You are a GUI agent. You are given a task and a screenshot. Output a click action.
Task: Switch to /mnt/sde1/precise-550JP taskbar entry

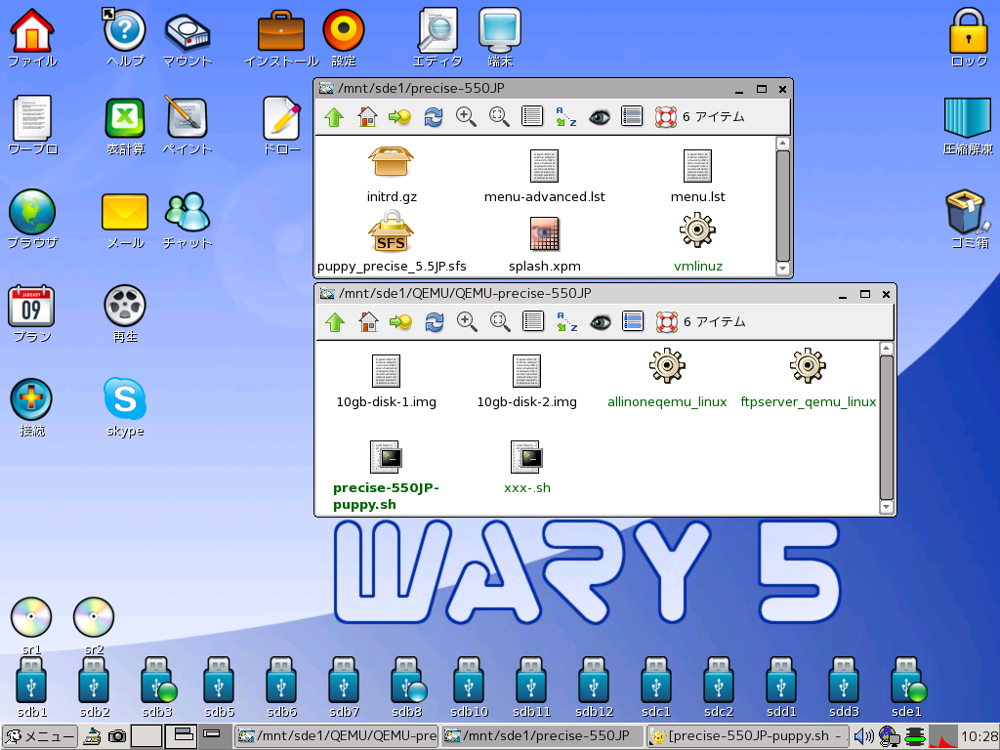pyautogui.click(x=543, y=736)
